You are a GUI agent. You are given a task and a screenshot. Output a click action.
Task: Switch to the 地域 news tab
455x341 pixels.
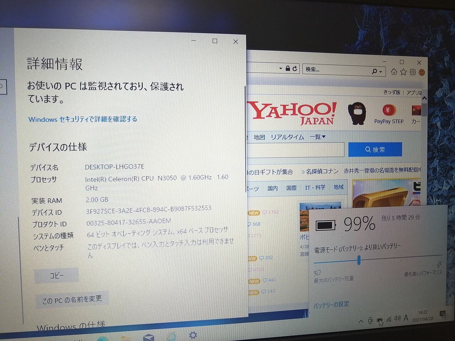coord(338,187)
